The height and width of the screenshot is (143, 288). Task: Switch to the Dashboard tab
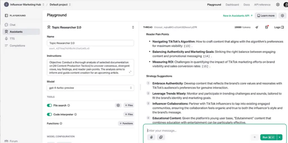click(232, 4)
